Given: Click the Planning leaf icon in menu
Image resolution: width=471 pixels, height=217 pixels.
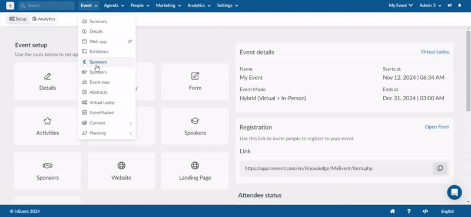Looking at the screenshot, I should click(x=84, y=133).
